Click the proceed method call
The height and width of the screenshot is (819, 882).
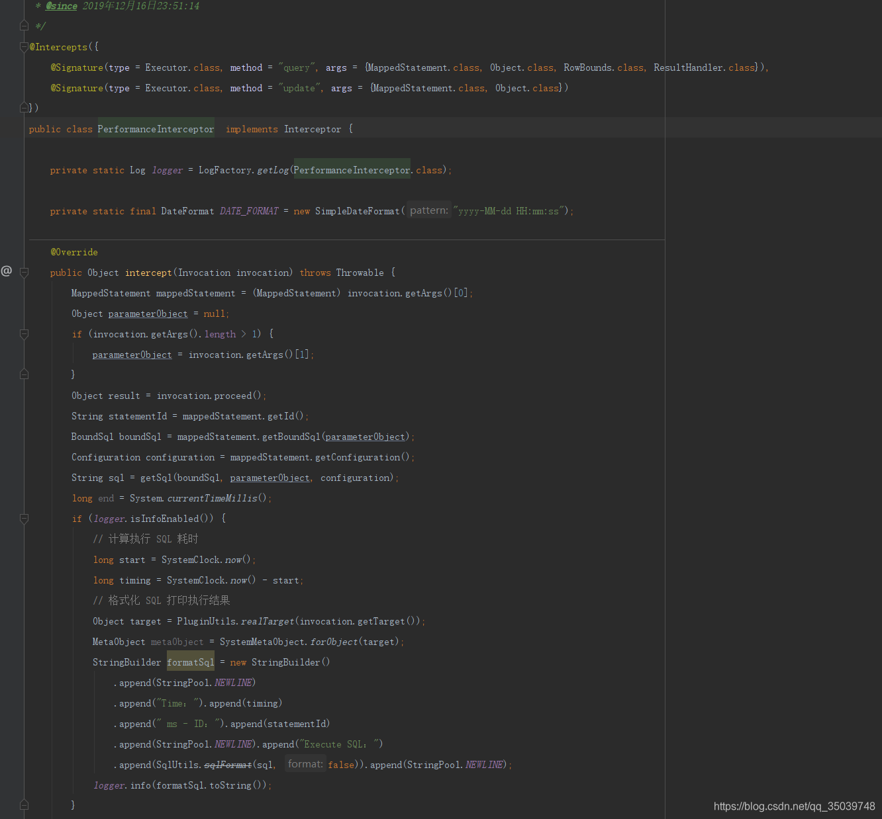pyautogui.click(x=233, y=396)
